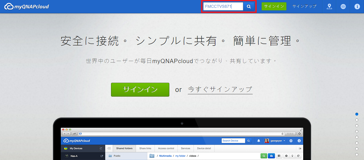Screen dimensions: 364x160
Task: Click the laptop preview screenshot image
Action: click(182, 139)
